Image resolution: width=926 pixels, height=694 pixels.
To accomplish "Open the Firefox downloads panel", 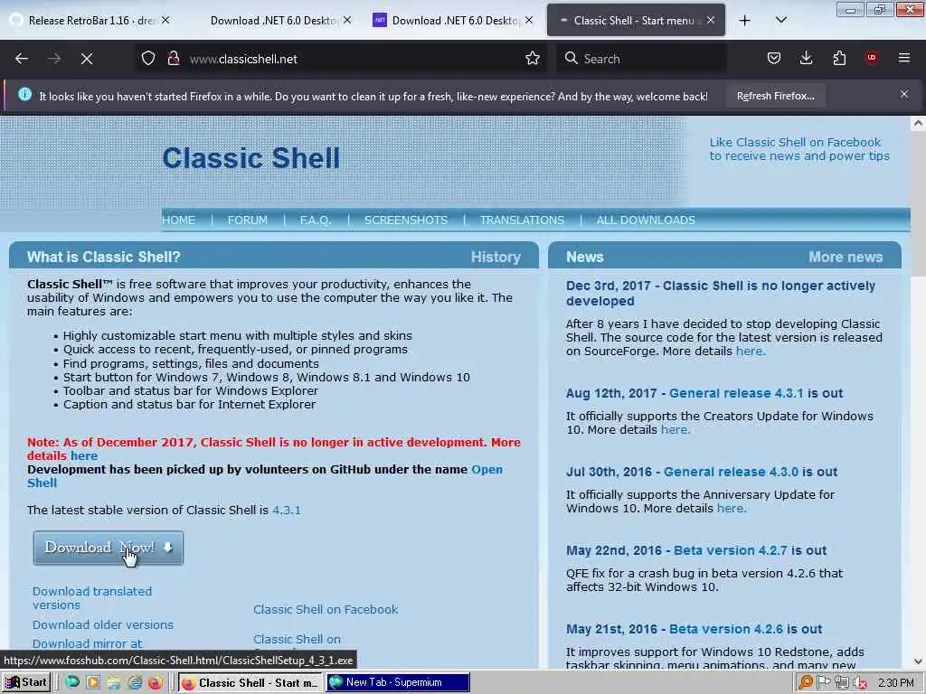I will [x=806, y=59].
